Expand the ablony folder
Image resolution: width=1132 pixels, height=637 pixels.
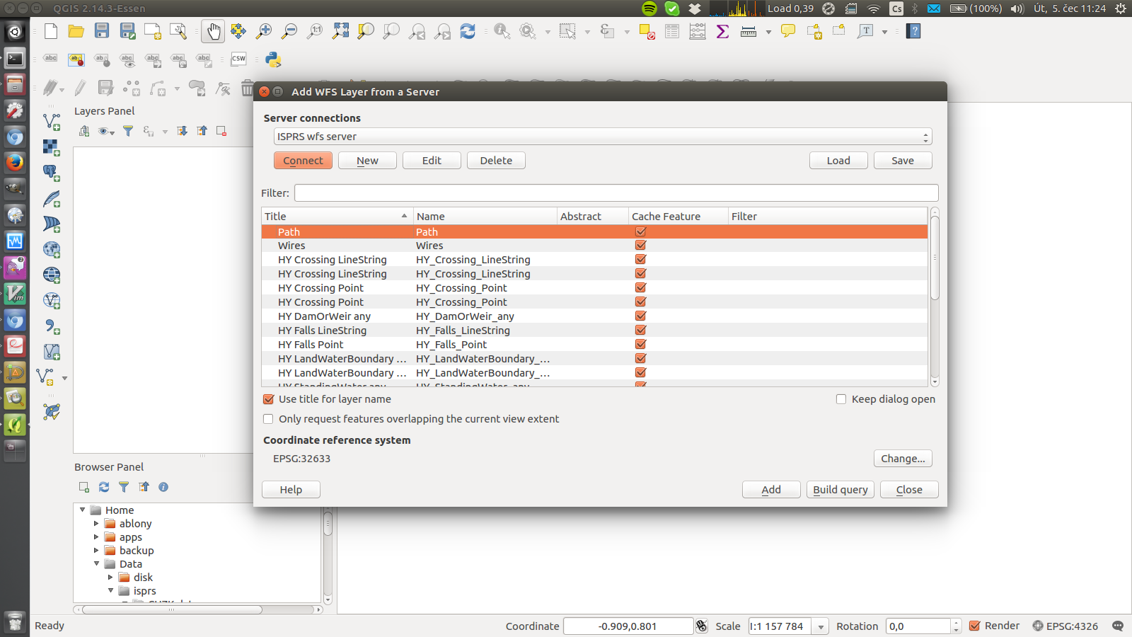point(96,524)
